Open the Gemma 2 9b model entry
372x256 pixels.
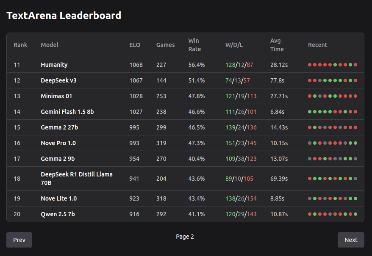58,159
